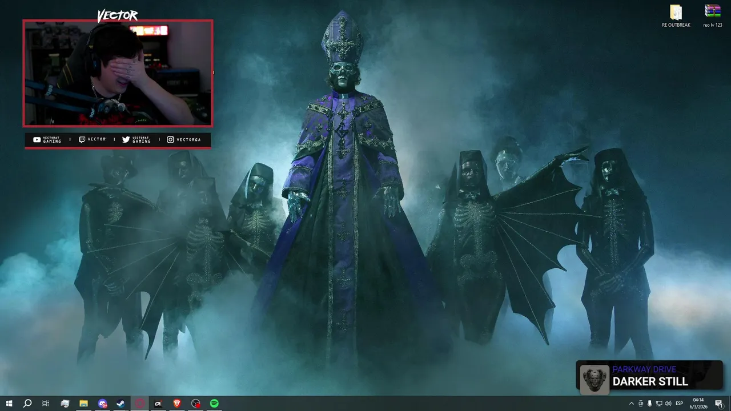Open Spotify from the taskbar
Image resolution: width=731 pixels, height=411 pixels.
pos(214,404)
